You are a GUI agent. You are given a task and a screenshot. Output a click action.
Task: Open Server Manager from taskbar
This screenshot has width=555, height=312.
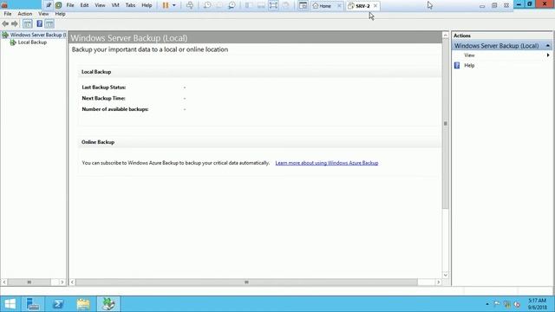tap(33, 304)
